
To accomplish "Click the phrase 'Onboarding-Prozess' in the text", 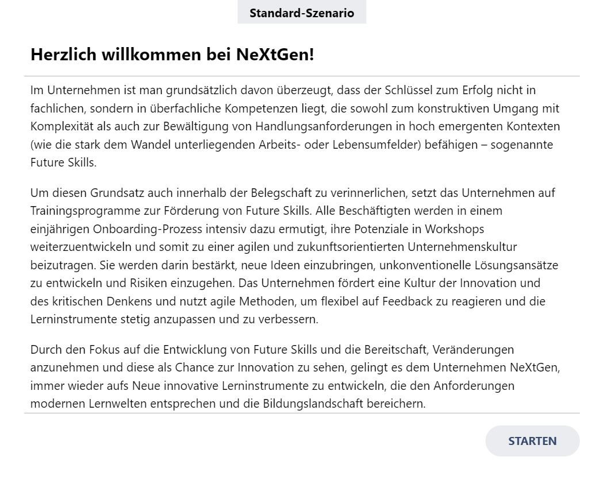I will point(147,229).
